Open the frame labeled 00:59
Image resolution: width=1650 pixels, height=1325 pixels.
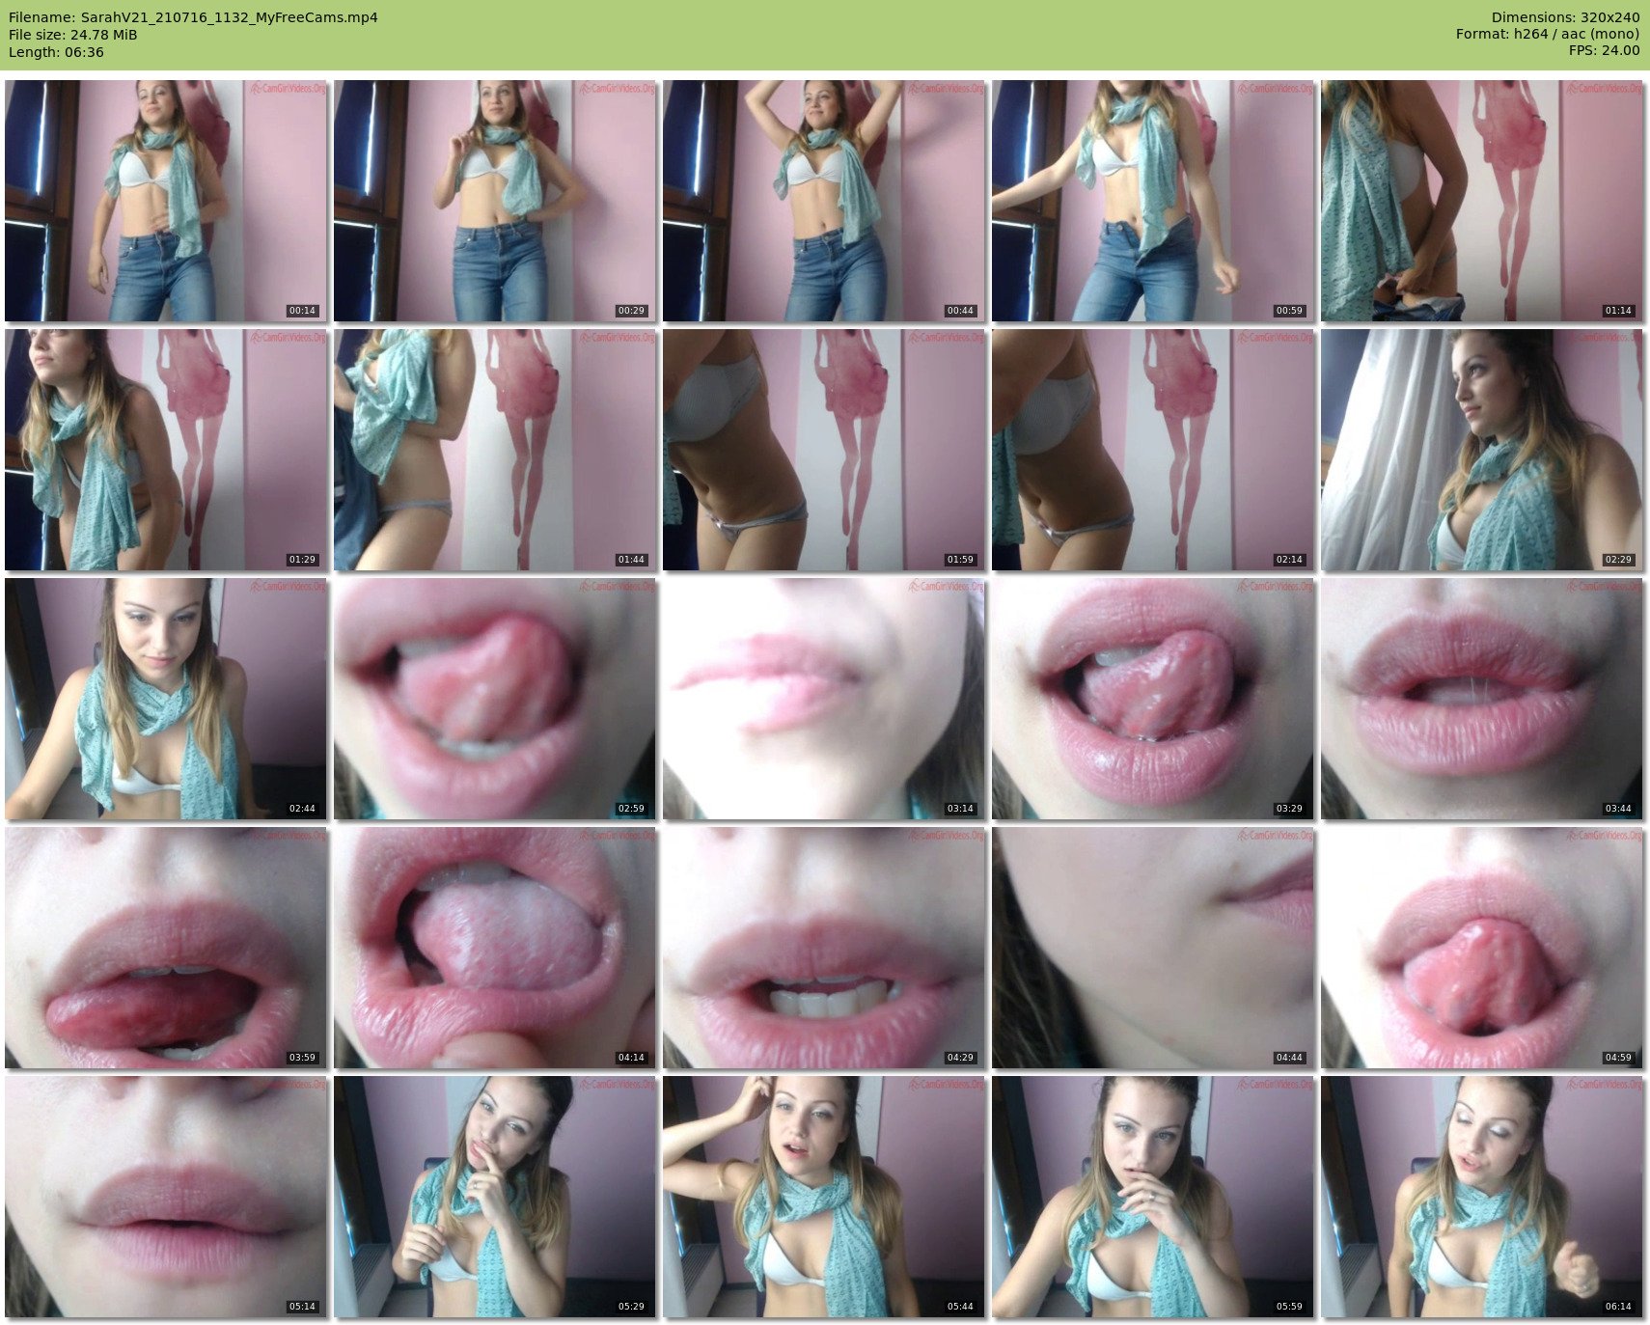click(x=1153, y=201)
